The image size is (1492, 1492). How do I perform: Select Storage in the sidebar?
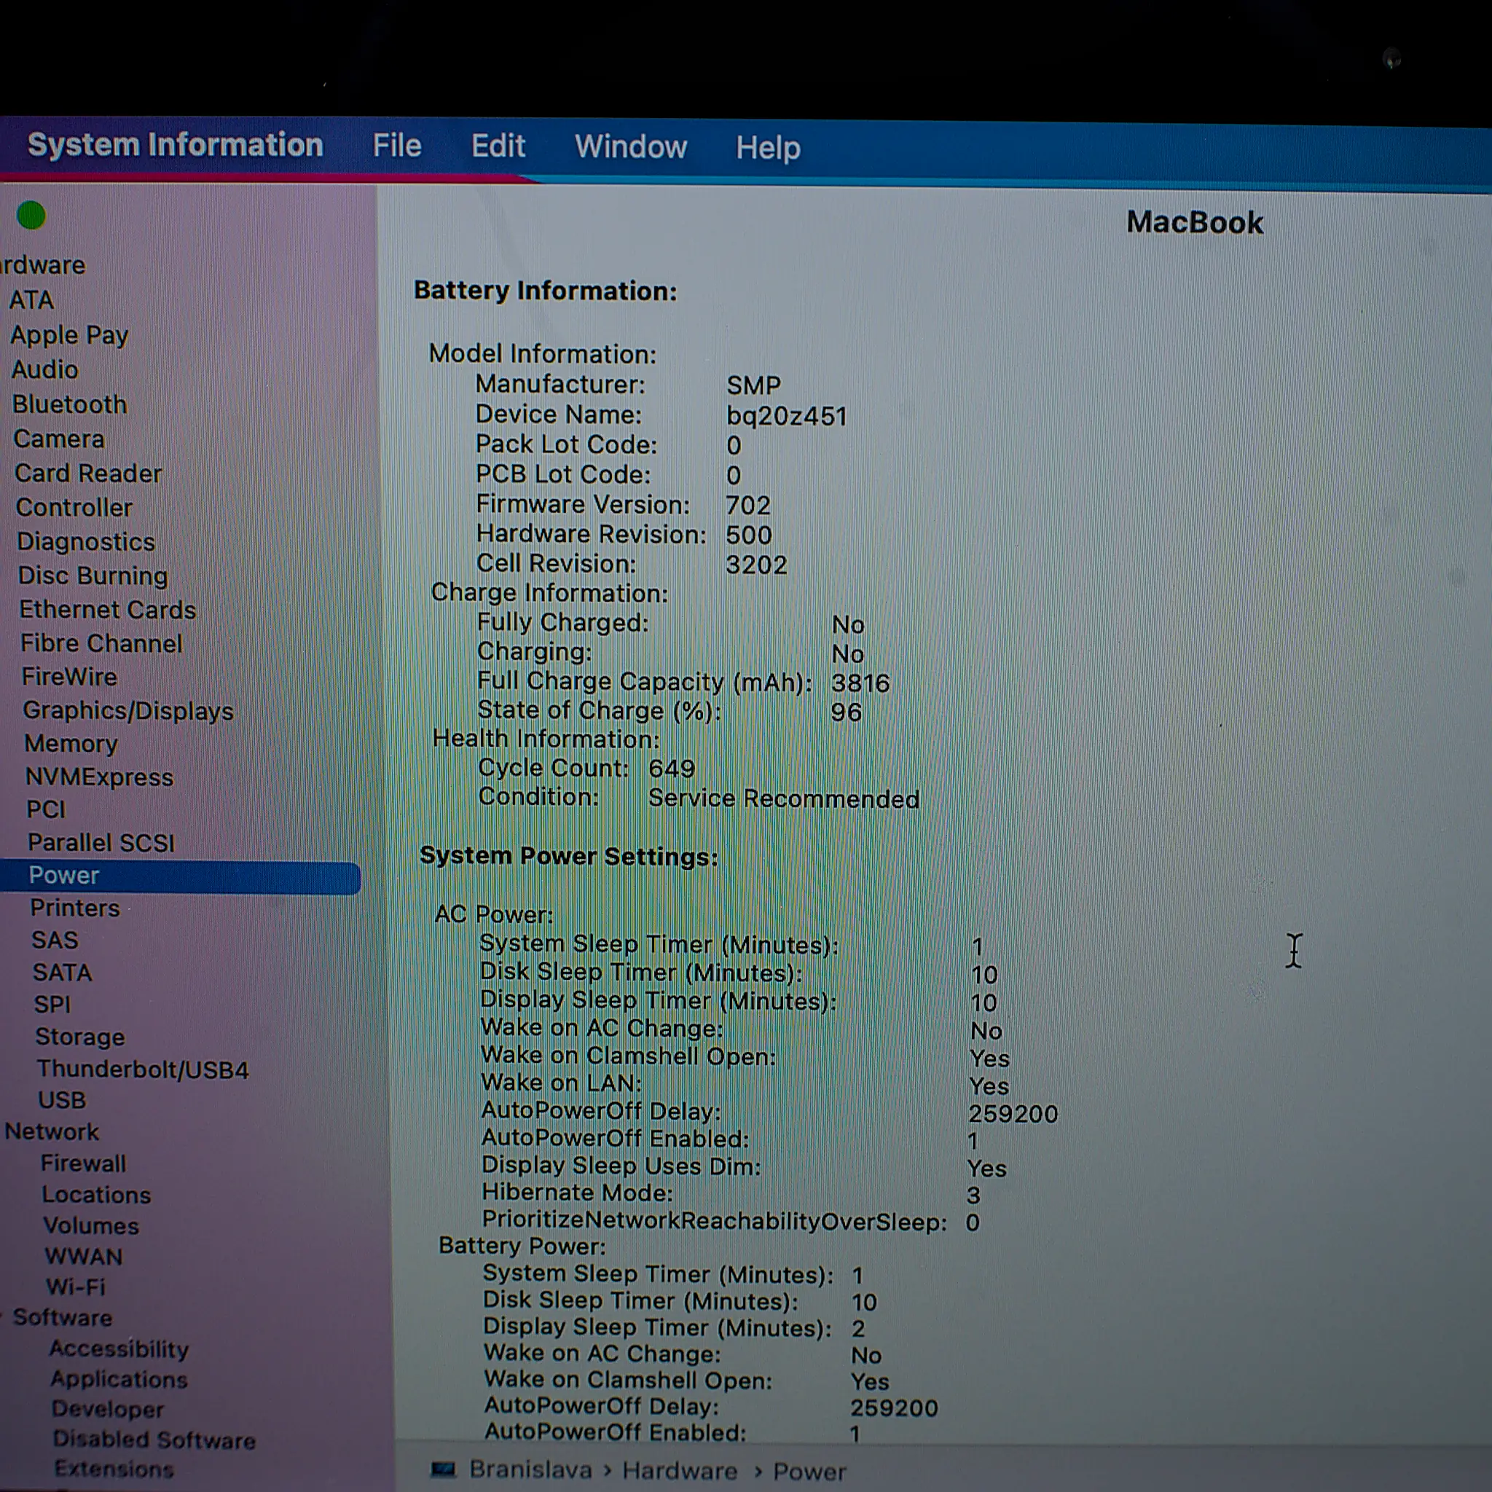pyautogui.click(x=79, y=1037)
